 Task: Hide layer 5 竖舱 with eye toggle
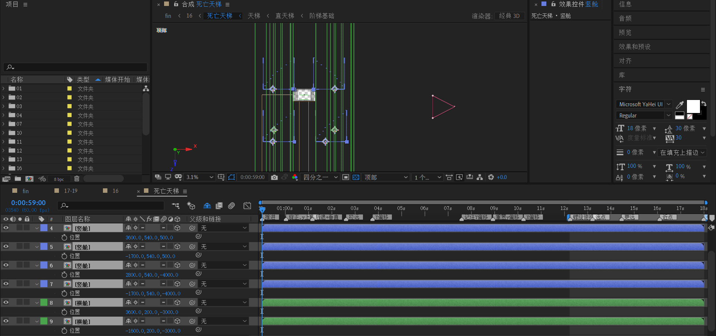[x=6, y=246]
